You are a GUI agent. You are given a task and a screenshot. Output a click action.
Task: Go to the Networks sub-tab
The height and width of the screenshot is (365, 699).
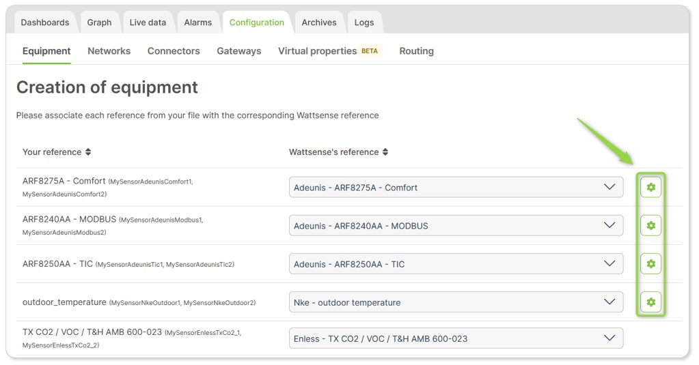109,51
